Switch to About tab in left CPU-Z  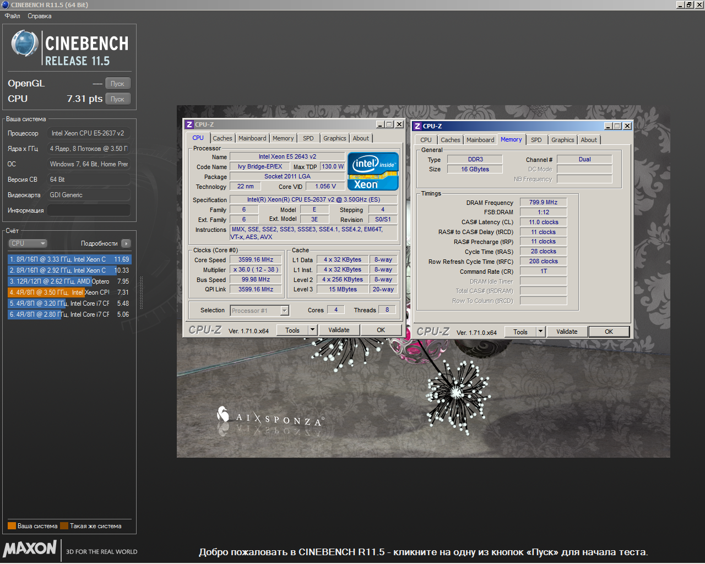[x=361, y=138]
